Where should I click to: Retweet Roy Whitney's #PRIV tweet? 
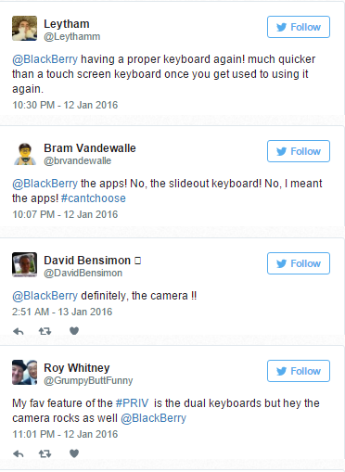pos(45,453)
